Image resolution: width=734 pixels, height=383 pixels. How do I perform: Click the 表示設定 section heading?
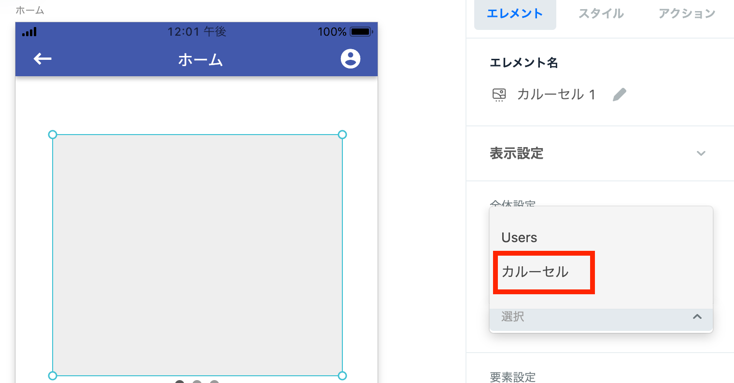pos(517,153)
